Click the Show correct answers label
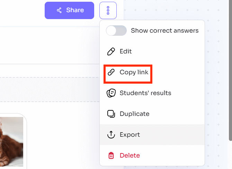The height and width of the screenshot is (169, 232). coord(164,31)
